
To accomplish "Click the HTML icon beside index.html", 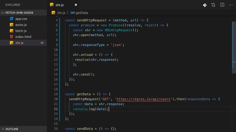I will [x=11, y=37].
